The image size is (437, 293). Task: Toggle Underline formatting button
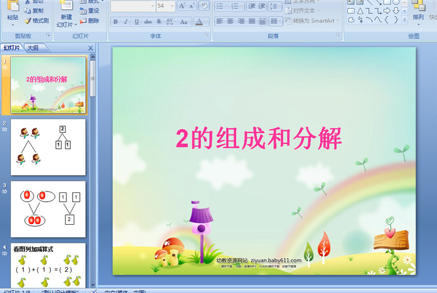(137, 22)
